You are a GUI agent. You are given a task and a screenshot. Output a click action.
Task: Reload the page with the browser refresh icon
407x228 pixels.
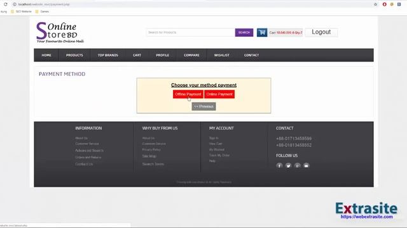[6, 4]
